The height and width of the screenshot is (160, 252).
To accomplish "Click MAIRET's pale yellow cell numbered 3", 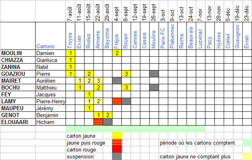I will click(x=98, y=81).
